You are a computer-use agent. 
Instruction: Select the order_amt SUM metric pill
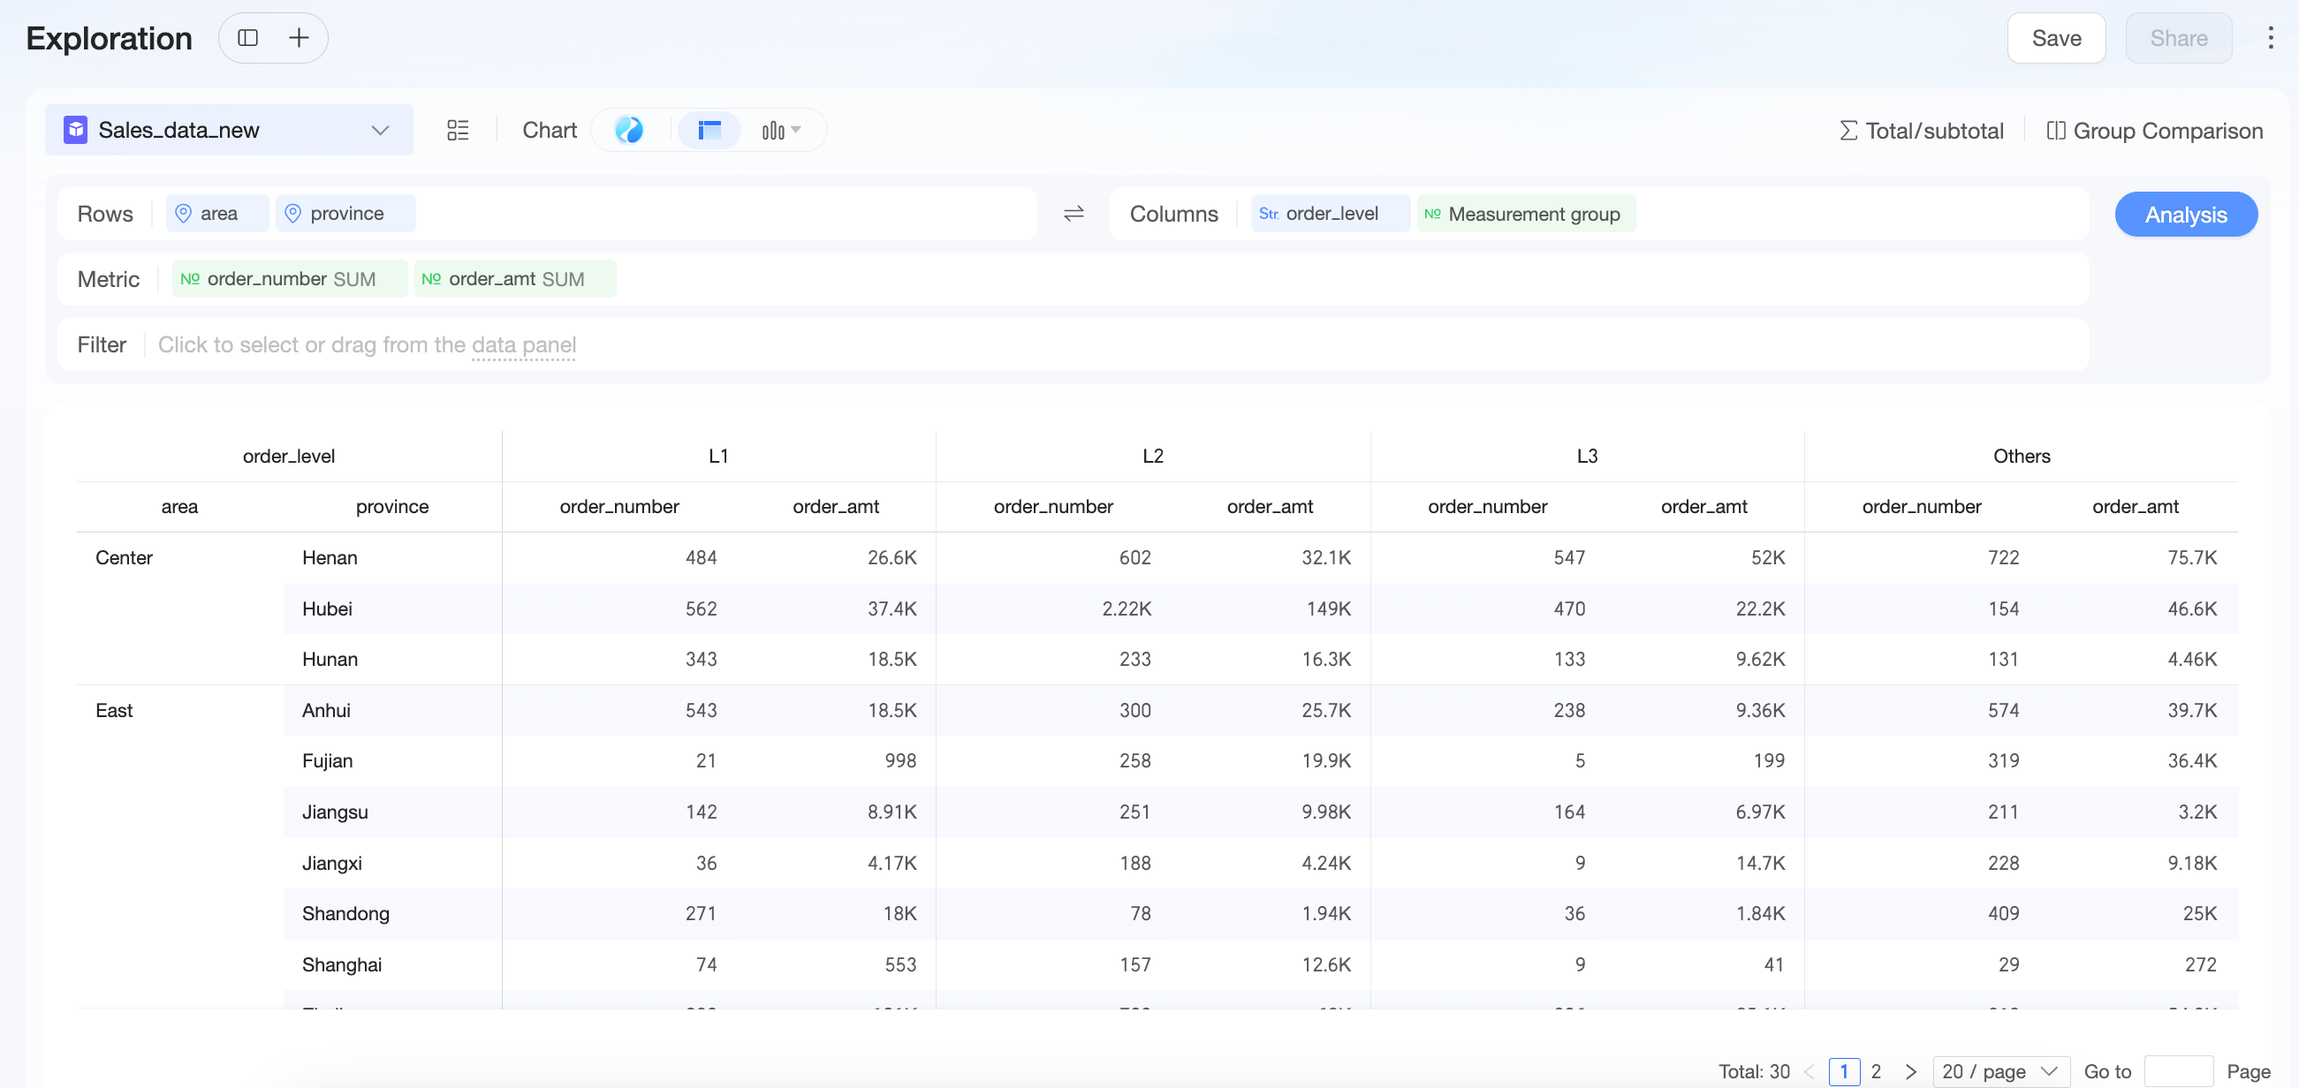pos(515,279)
